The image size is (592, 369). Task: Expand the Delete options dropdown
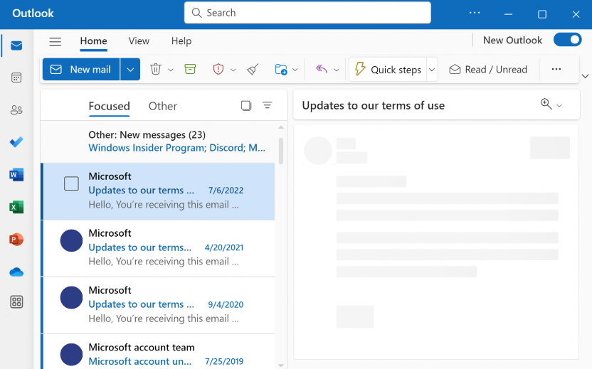(171, 70)
